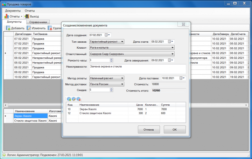
Task: Expand the Метод оплаты combo box
Action: pyautogui.click(x=122, y=78)
